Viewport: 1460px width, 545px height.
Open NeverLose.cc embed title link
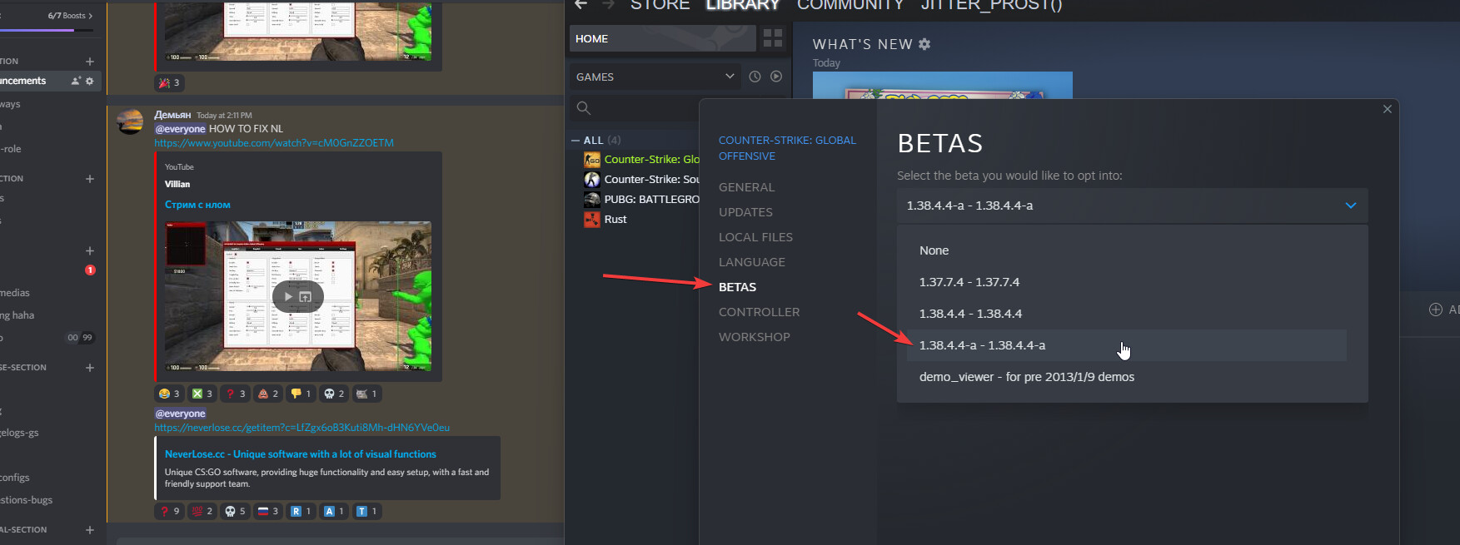tap(301, 454)
